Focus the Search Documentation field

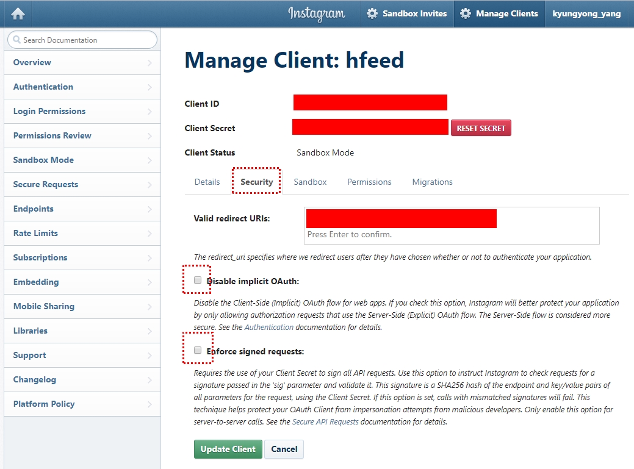(x=85, y=40)
